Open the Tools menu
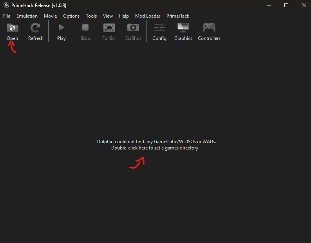Screen dimensions: 311x243 point(91,16)
